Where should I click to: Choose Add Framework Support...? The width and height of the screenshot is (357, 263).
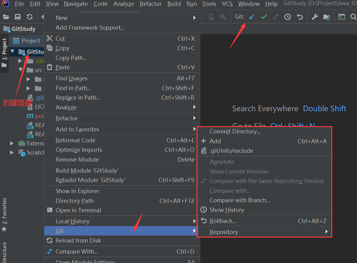[x=122, y=27]
